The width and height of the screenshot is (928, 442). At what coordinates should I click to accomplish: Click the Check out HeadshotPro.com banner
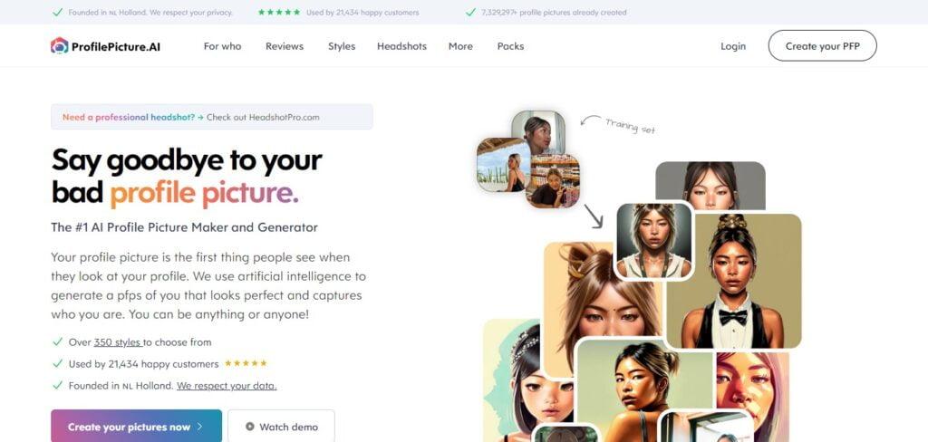(212, 117)
